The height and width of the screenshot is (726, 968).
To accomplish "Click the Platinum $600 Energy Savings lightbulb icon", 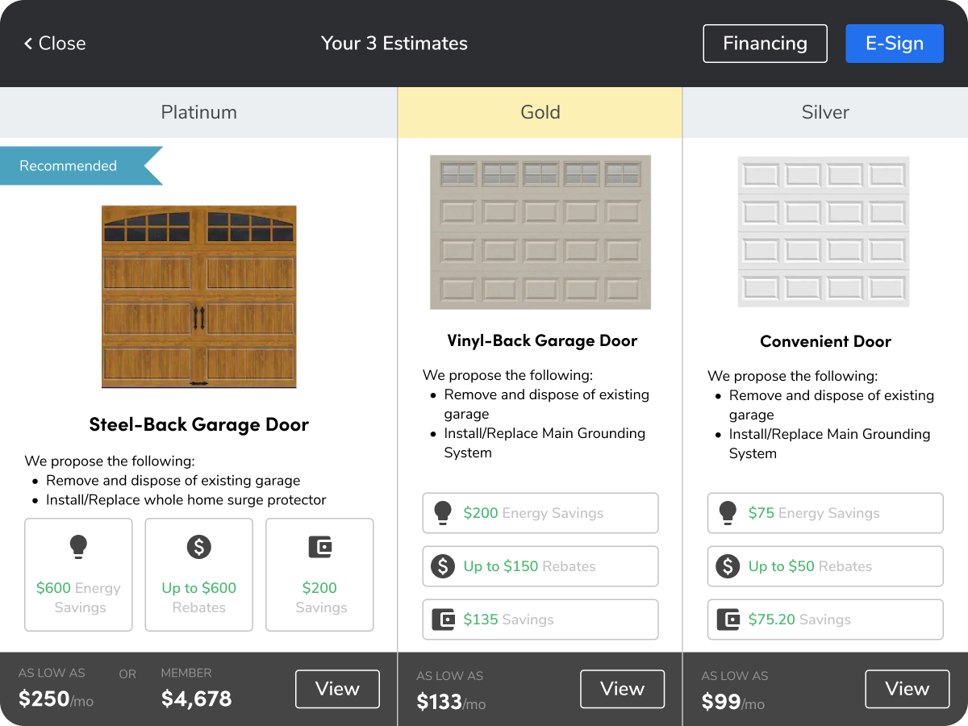I will click(x=78, y=546).
